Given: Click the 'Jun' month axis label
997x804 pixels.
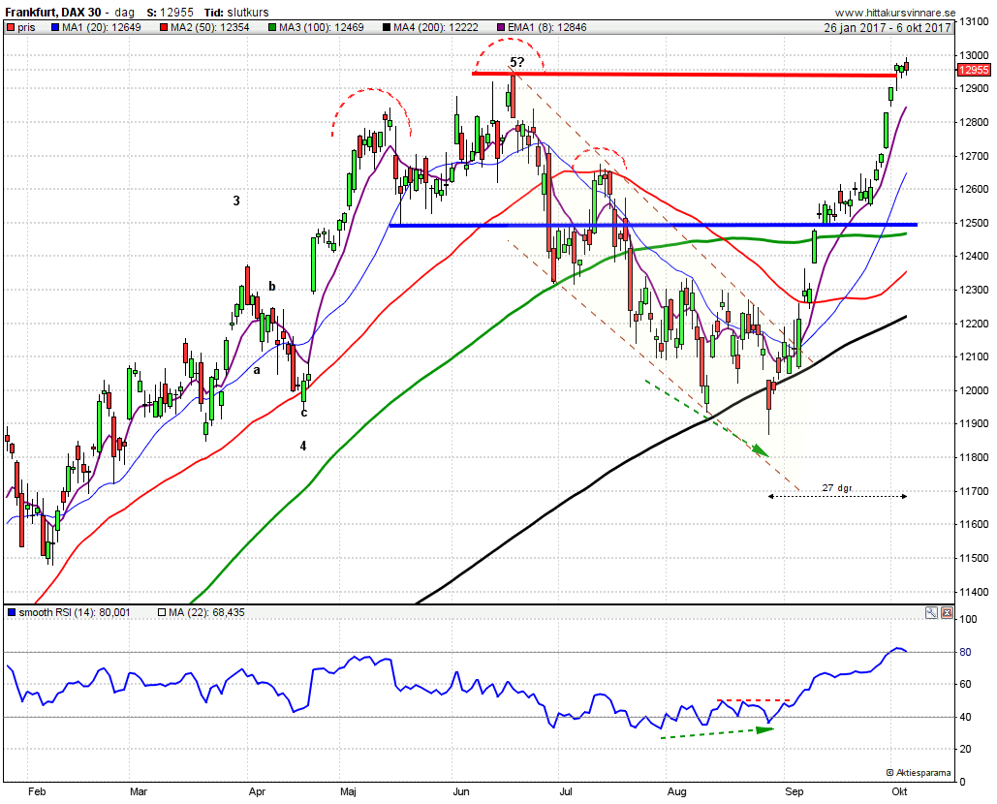Looking at the screenshot, I should (x=461, y=791).
